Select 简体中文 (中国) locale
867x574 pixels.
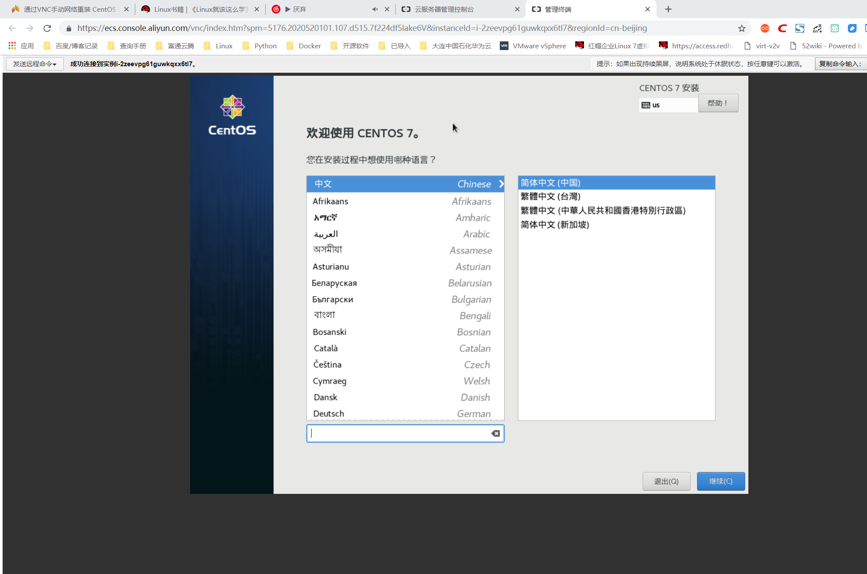(616, 183)
